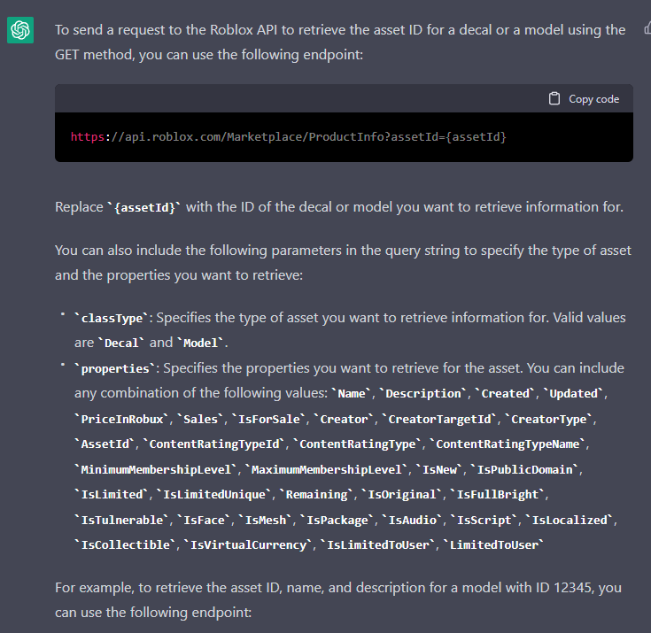Viewport: 651px width, 633px height.
Task: Click the 'IsFullBright' property value
Action: coord(498,495)
